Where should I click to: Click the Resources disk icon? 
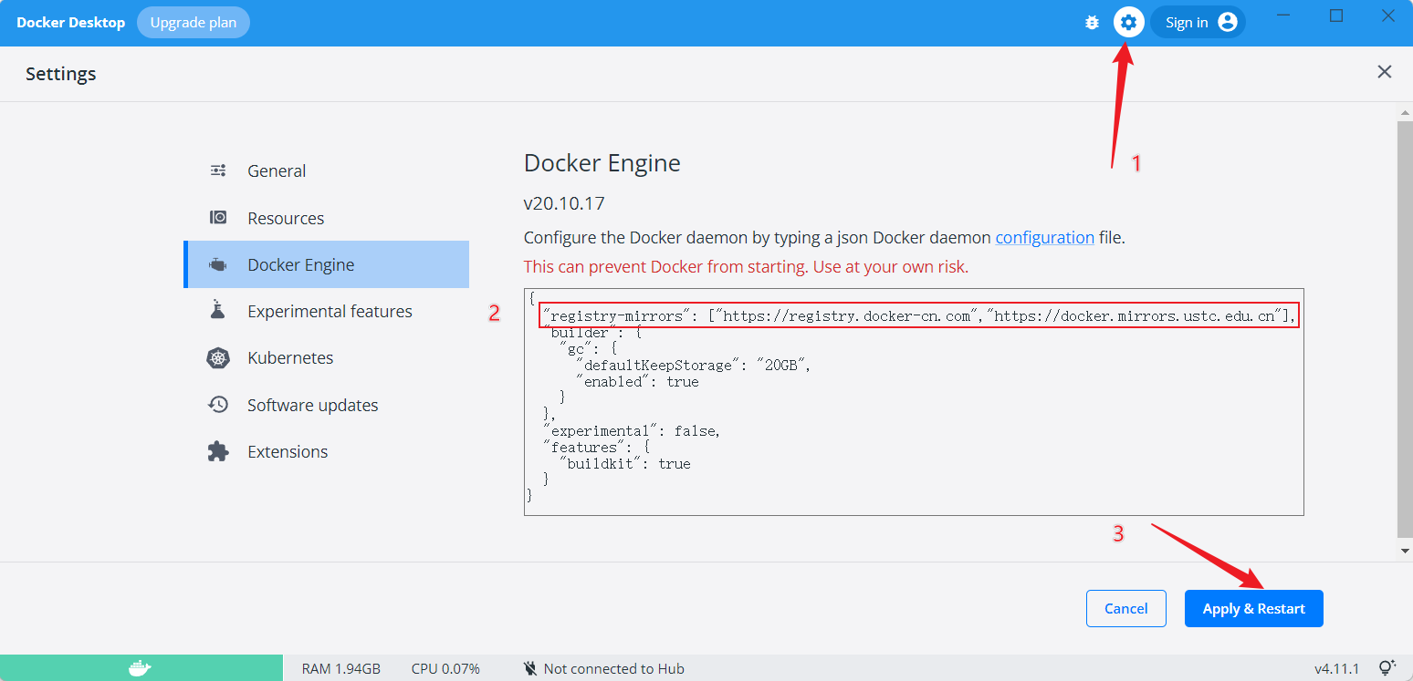(x=218, y=218)
